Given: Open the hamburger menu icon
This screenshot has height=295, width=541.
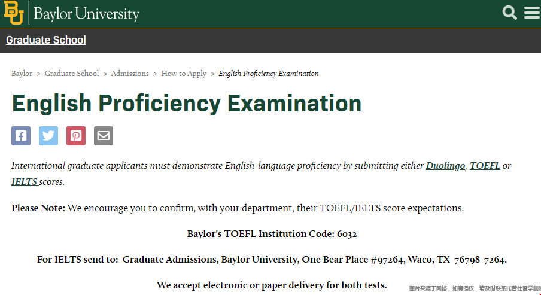Looking at the screenshot, I should [532, 13].
